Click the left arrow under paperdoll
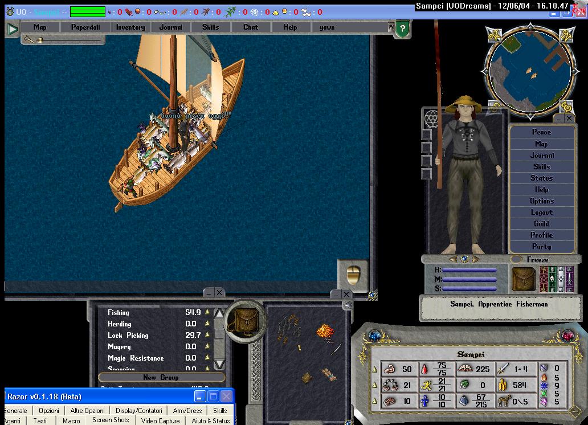 click(x=454, y=259)
